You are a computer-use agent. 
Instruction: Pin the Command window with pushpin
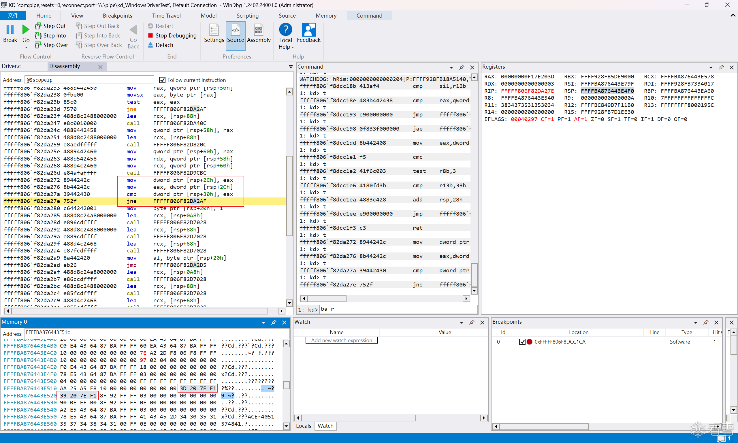pyautogui.click(x=462, y=67)
